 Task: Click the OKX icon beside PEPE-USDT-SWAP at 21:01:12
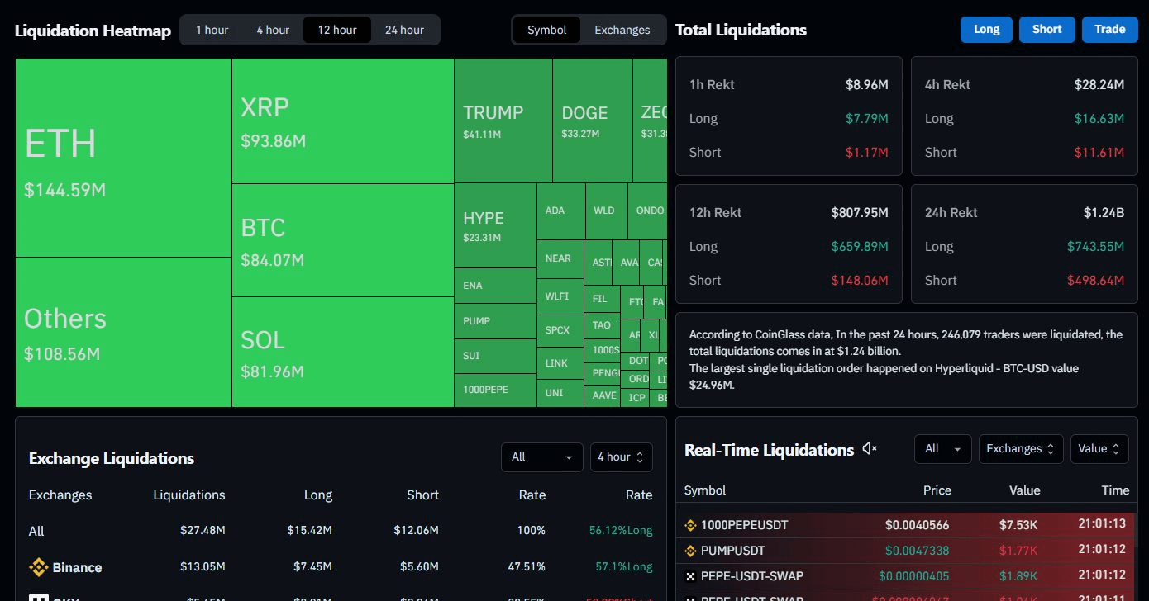(691, 575)
